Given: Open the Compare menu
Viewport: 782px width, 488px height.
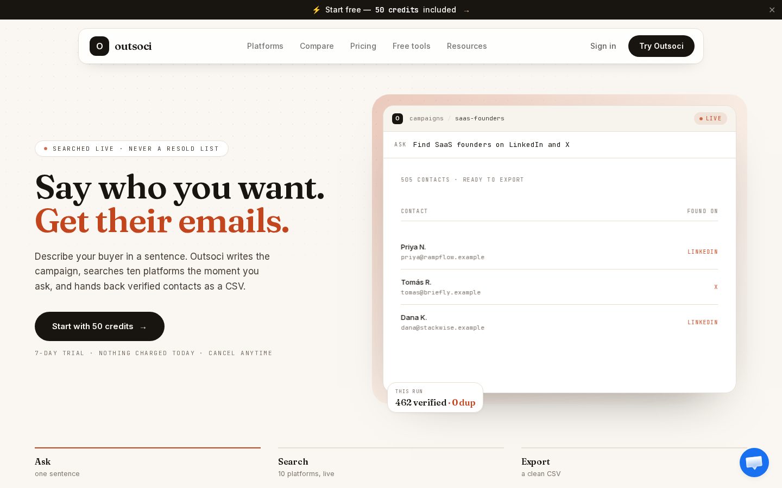Looking at the screenshot, I should coord(317,46).
